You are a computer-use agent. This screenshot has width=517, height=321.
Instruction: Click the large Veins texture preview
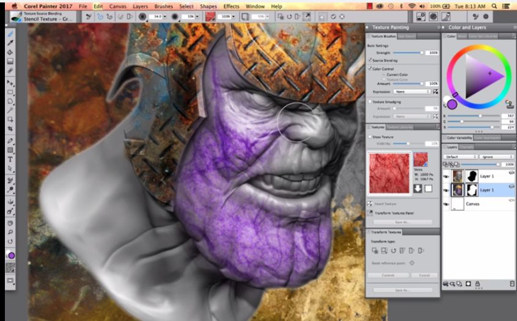pyautogui.click(x=389, y=173)
